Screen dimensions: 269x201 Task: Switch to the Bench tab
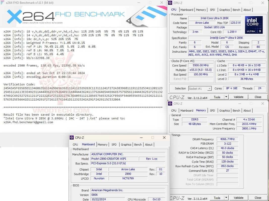(236, 10)
